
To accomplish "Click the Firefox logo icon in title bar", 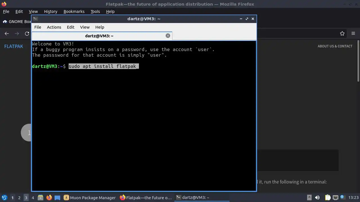I will tap(4, 4).
